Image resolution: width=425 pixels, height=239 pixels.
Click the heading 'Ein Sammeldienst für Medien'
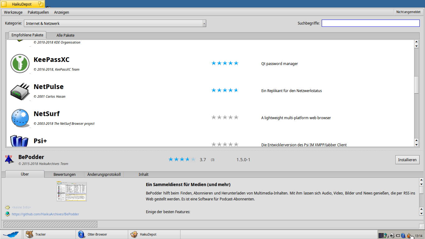click(188, 185)
